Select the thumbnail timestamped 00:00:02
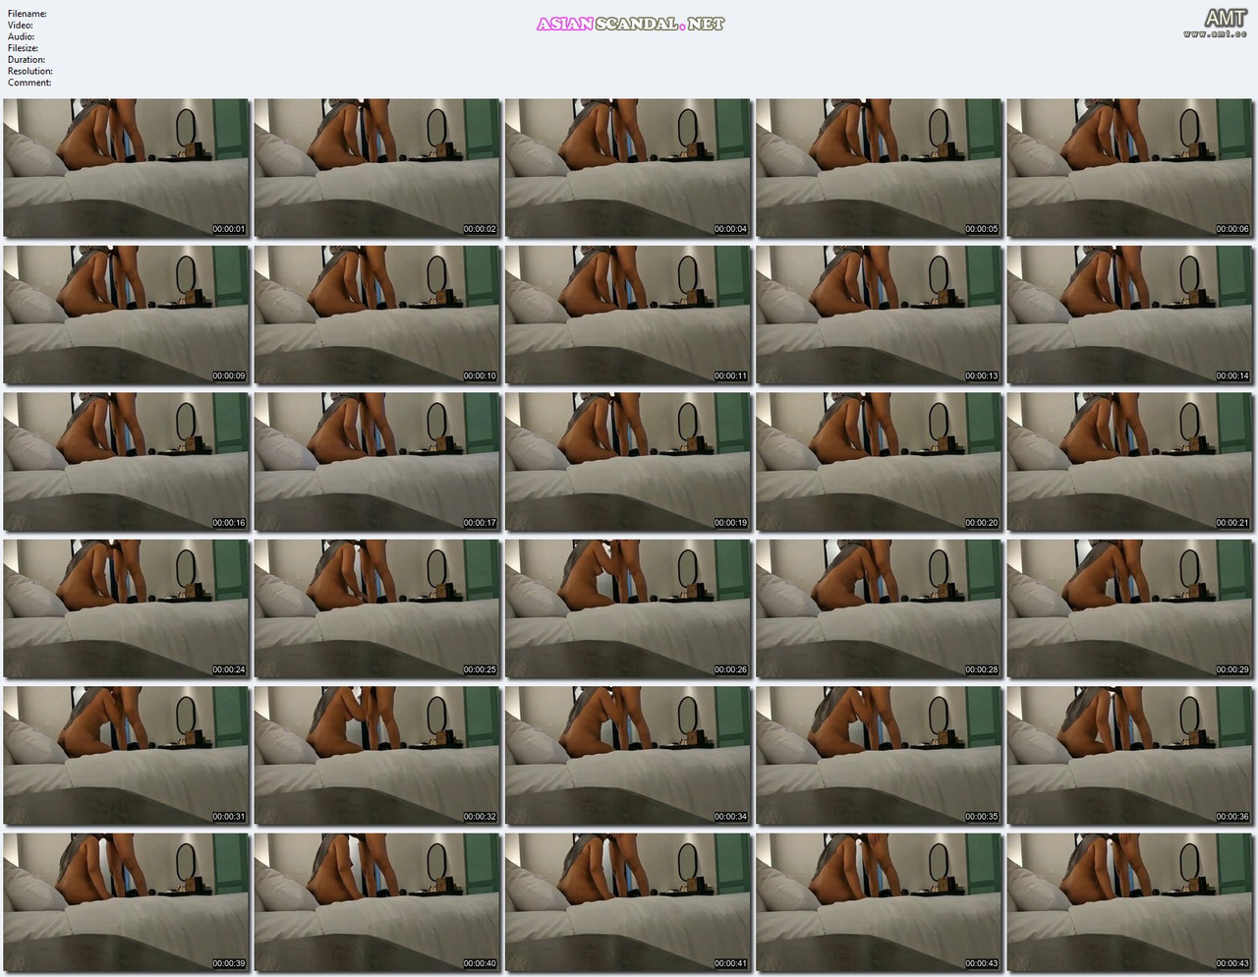 point(377,167)
